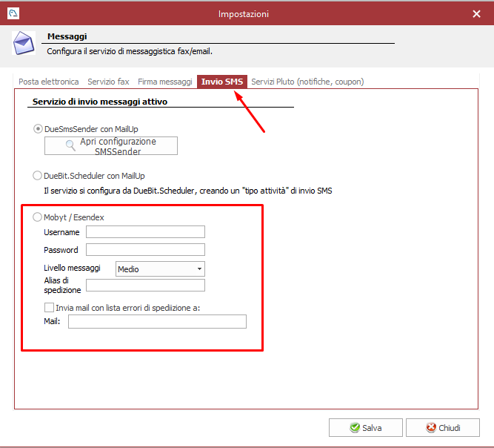Click inside the Password field
Image resolution: width=494 pixels, height=448 pixels.
pos(146,249)
